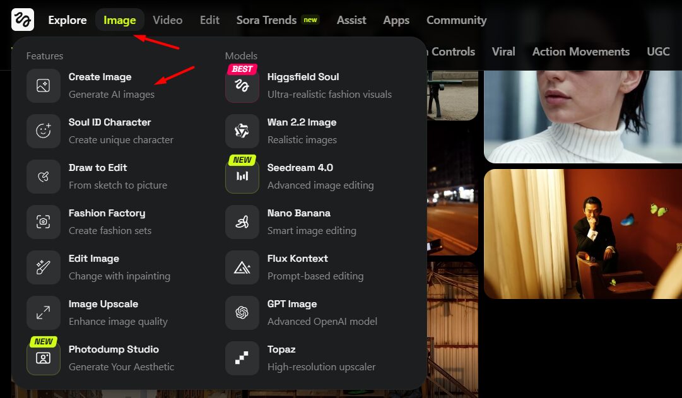This screenshot has height=398, width=682.
Task: Click the Draw to Edit icon
Action: [x=44, y=177]
